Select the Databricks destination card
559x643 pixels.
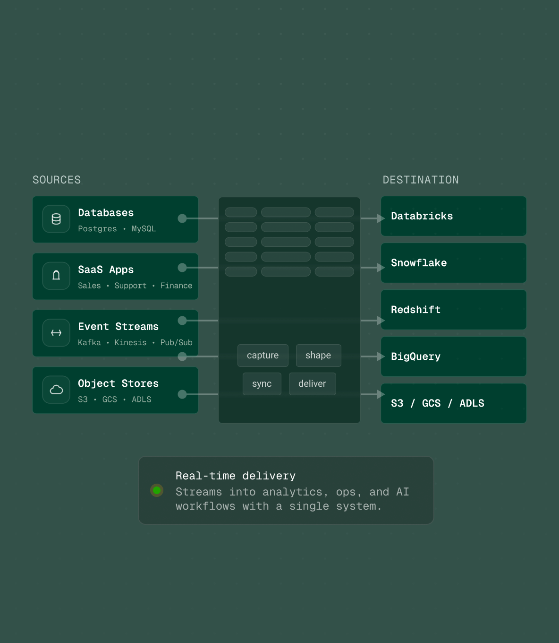click(x=454, y=216)
